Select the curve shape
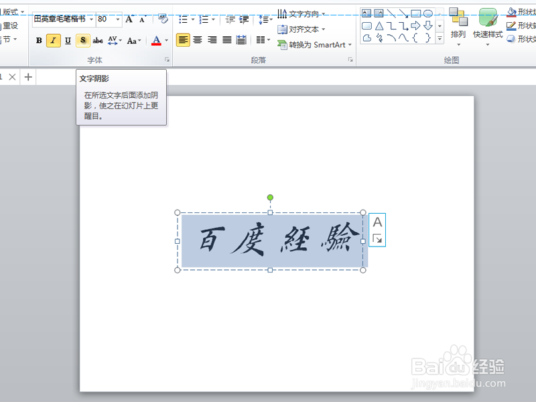This screenshot has height=402, width=536. pos(403,38)
